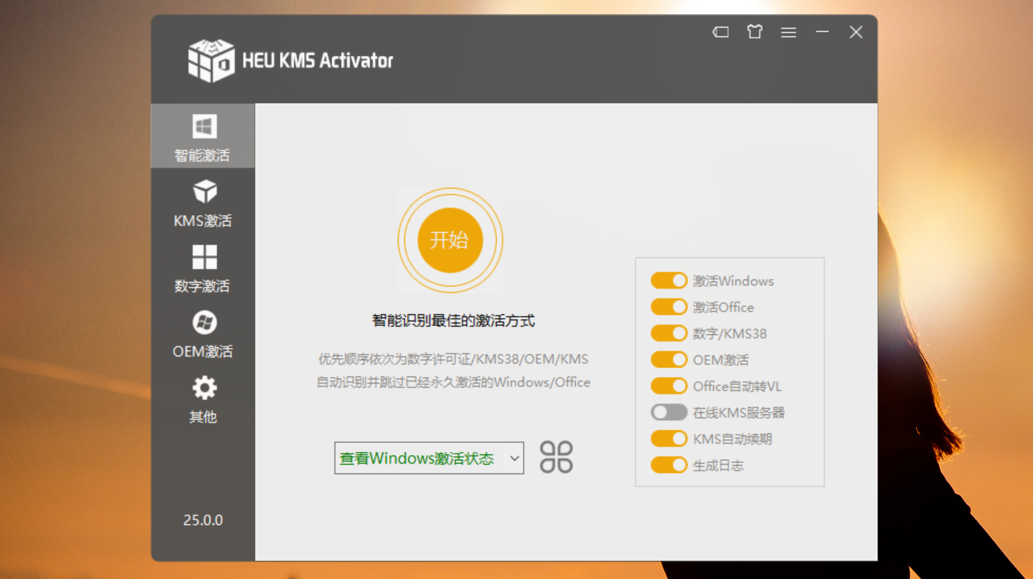Screen dimensions: 1033x579
Task: Click the 自动识别并跳过已经永久激活 description line
Action: [453, 382]
